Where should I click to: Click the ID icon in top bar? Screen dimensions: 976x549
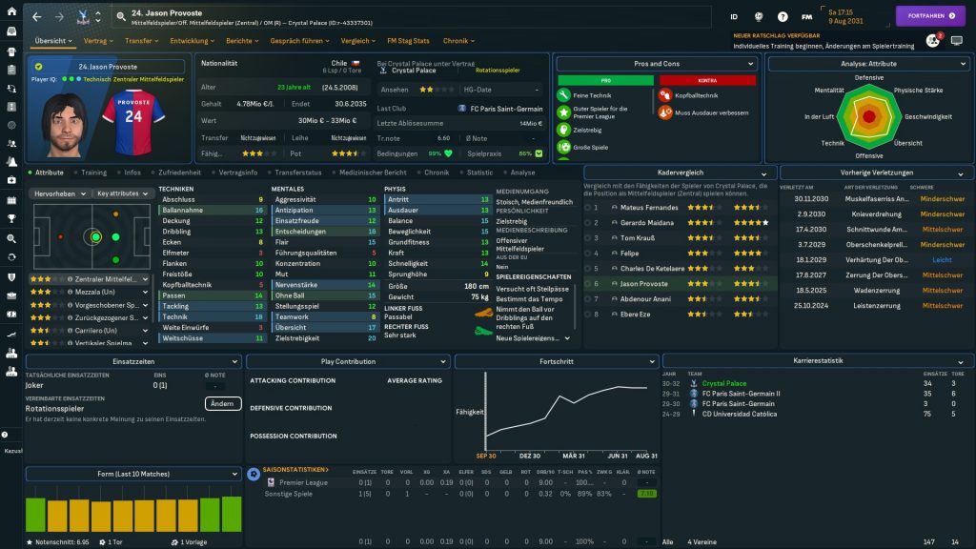[734, 16]
